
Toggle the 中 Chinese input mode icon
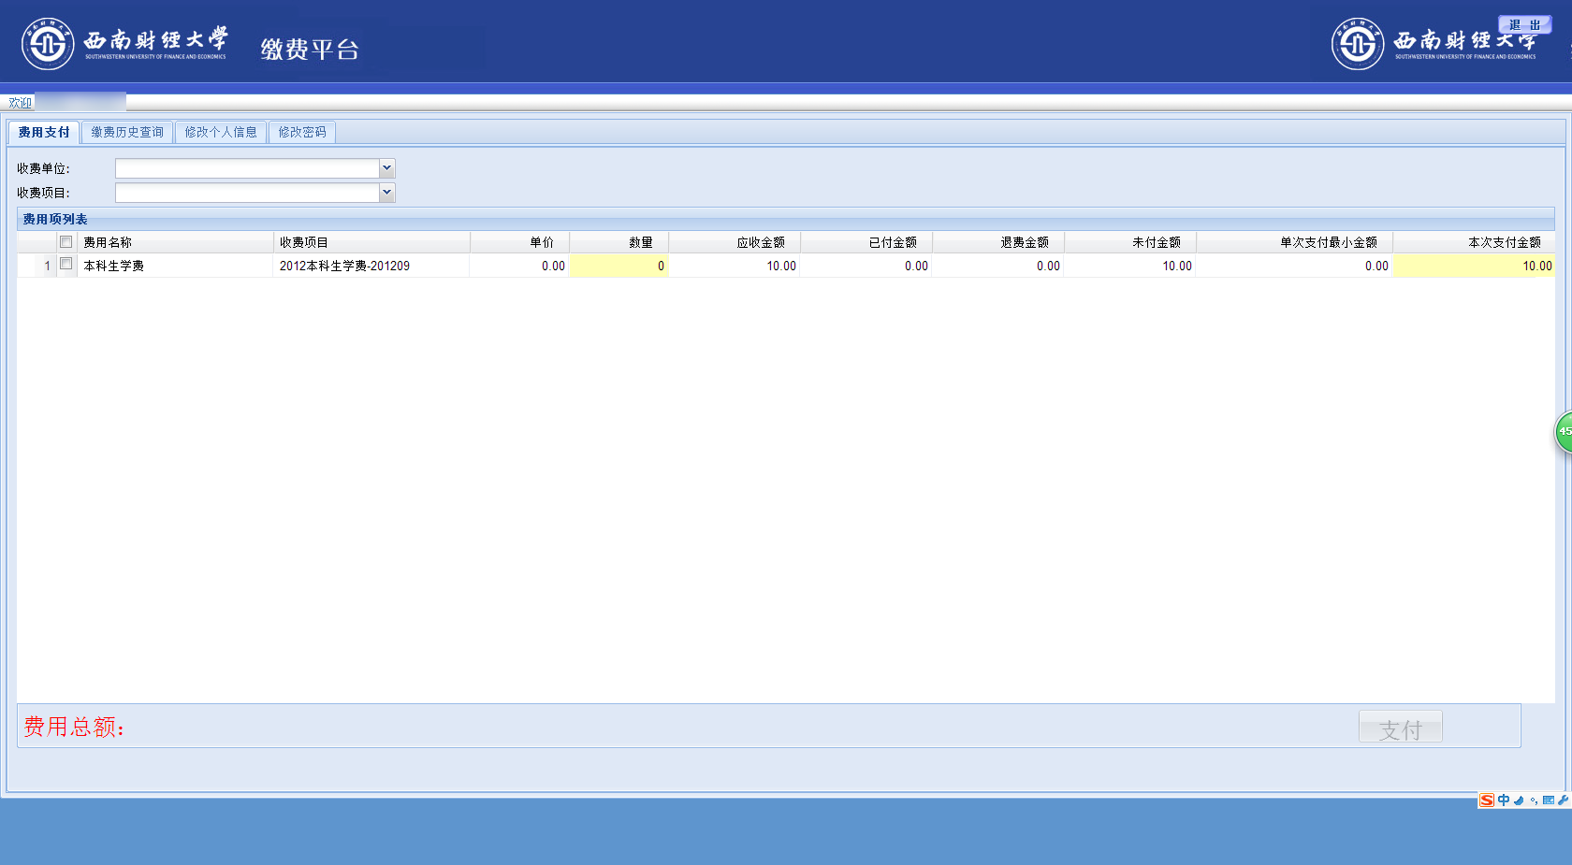[x=1504, y=800]
